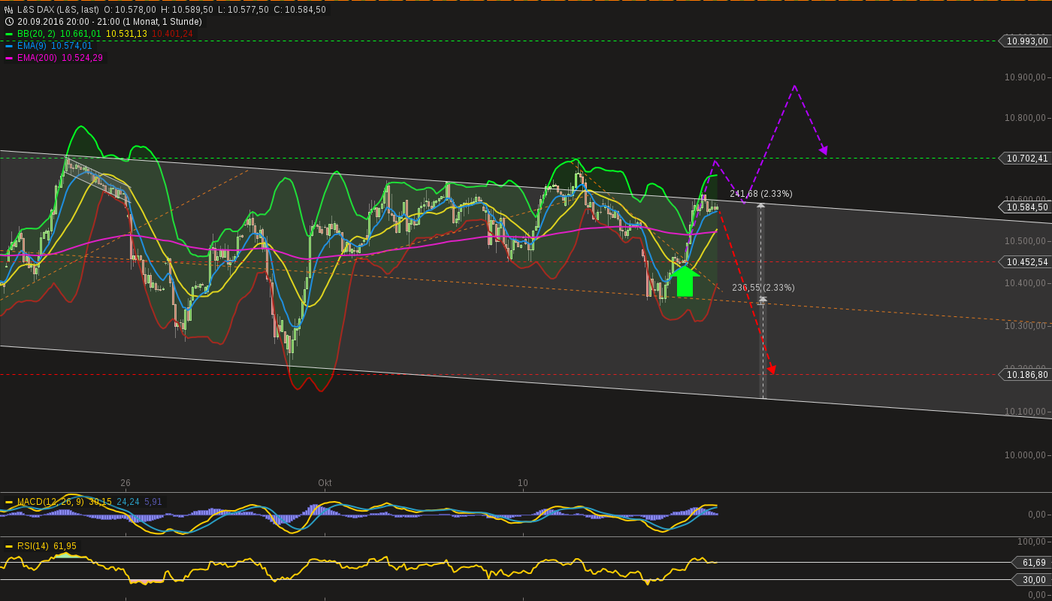Viewport: 1052px width, 601px height.
Task: Select the EMA(200) indicator label
Action: (x=38, y=58)
